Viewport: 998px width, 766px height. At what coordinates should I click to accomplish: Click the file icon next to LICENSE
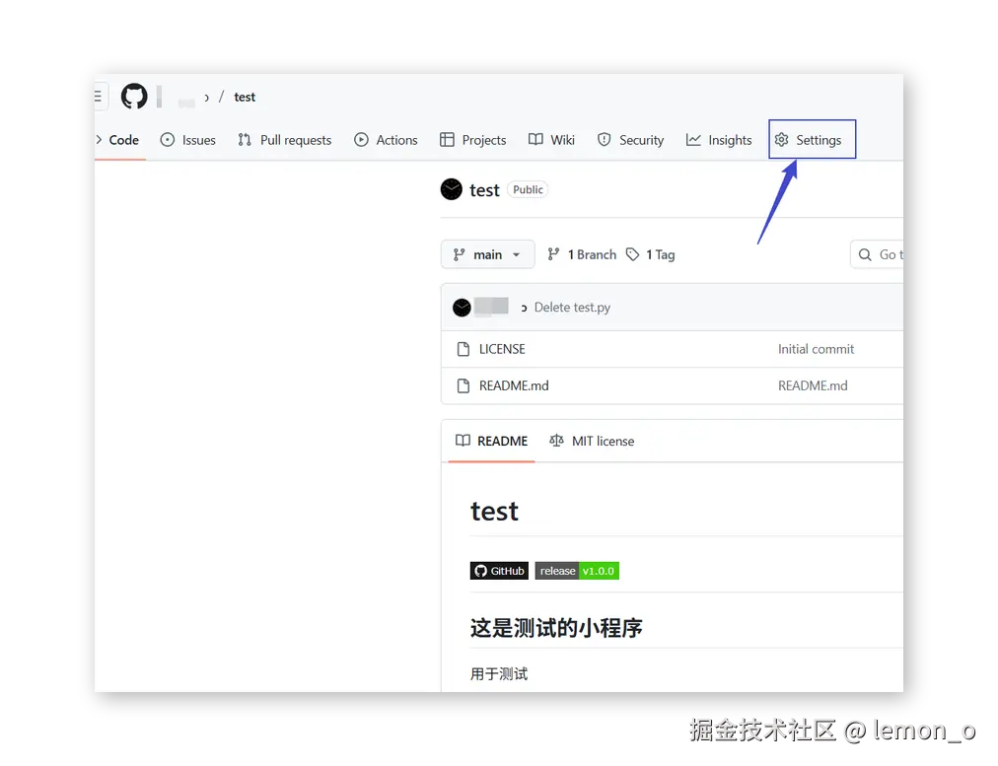[463, 349]
